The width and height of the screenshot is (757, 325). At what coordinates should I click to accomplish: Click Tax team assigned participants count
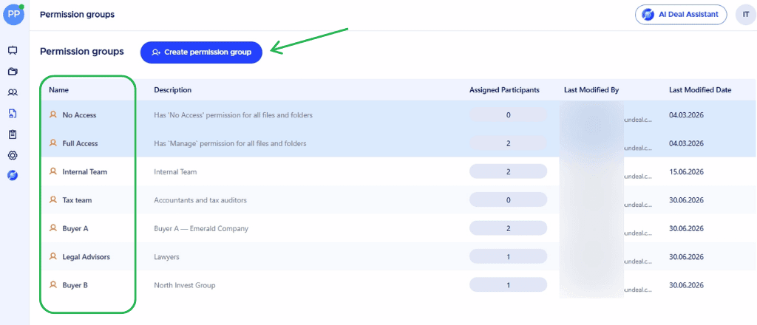tap(508, 200)
